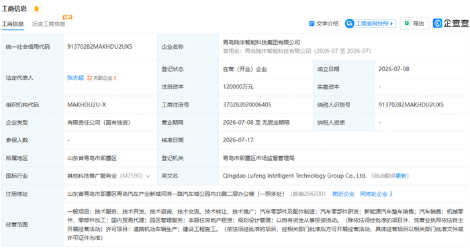Select 核准日期 value 2026-07-17
The width and height of the screenshot is (470, 248).
(238, 140)
